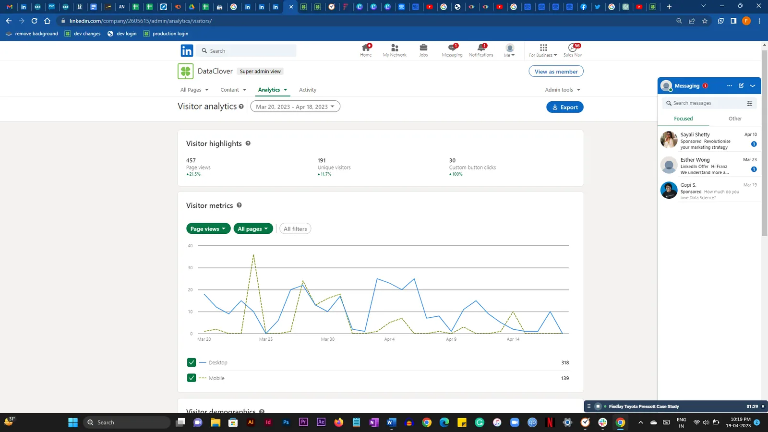Open dev login bookmark
Viewport: 768px width, 432px height.
point(122,34)
